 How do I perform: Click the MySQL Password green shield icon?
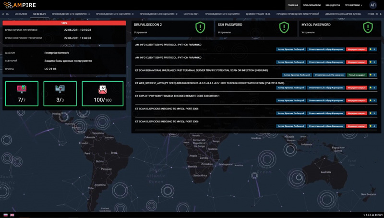pos(368,27)
